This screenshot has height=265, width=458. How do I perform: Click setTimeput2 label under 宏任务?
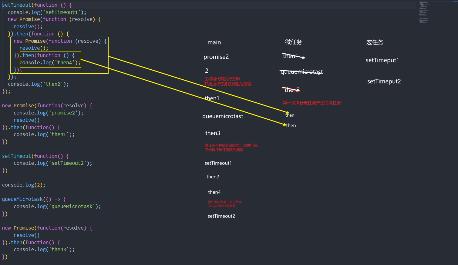point(384,81)
